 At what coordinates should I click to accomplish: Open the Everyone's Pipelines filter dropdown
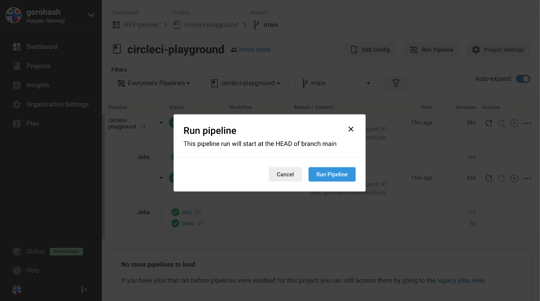point(155,83)
